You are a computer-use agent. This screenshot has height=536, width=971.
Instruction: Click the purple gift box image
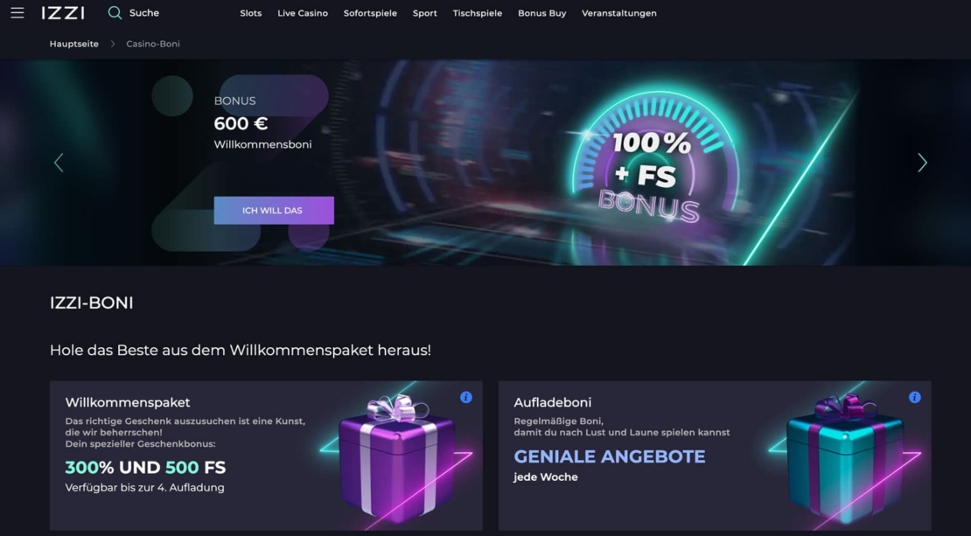point(396,456)
